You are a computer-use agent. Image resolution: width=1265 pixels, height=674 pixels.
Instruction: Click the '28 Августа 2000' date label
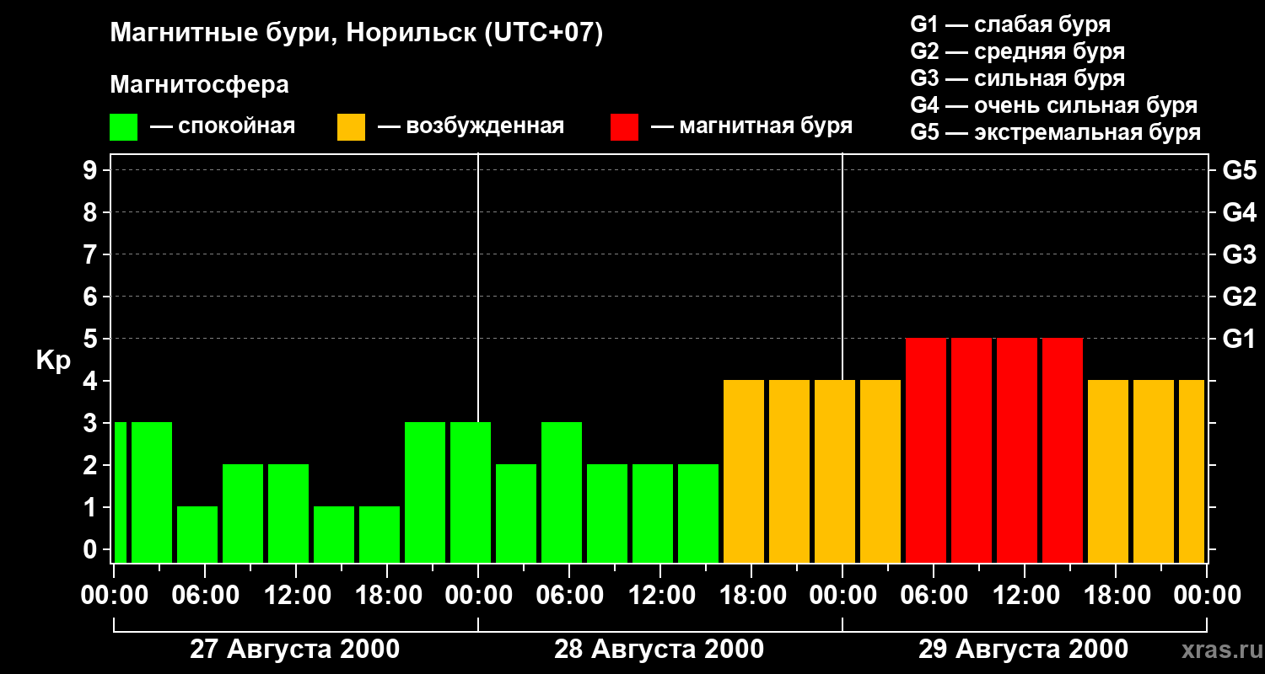[659, 650]
